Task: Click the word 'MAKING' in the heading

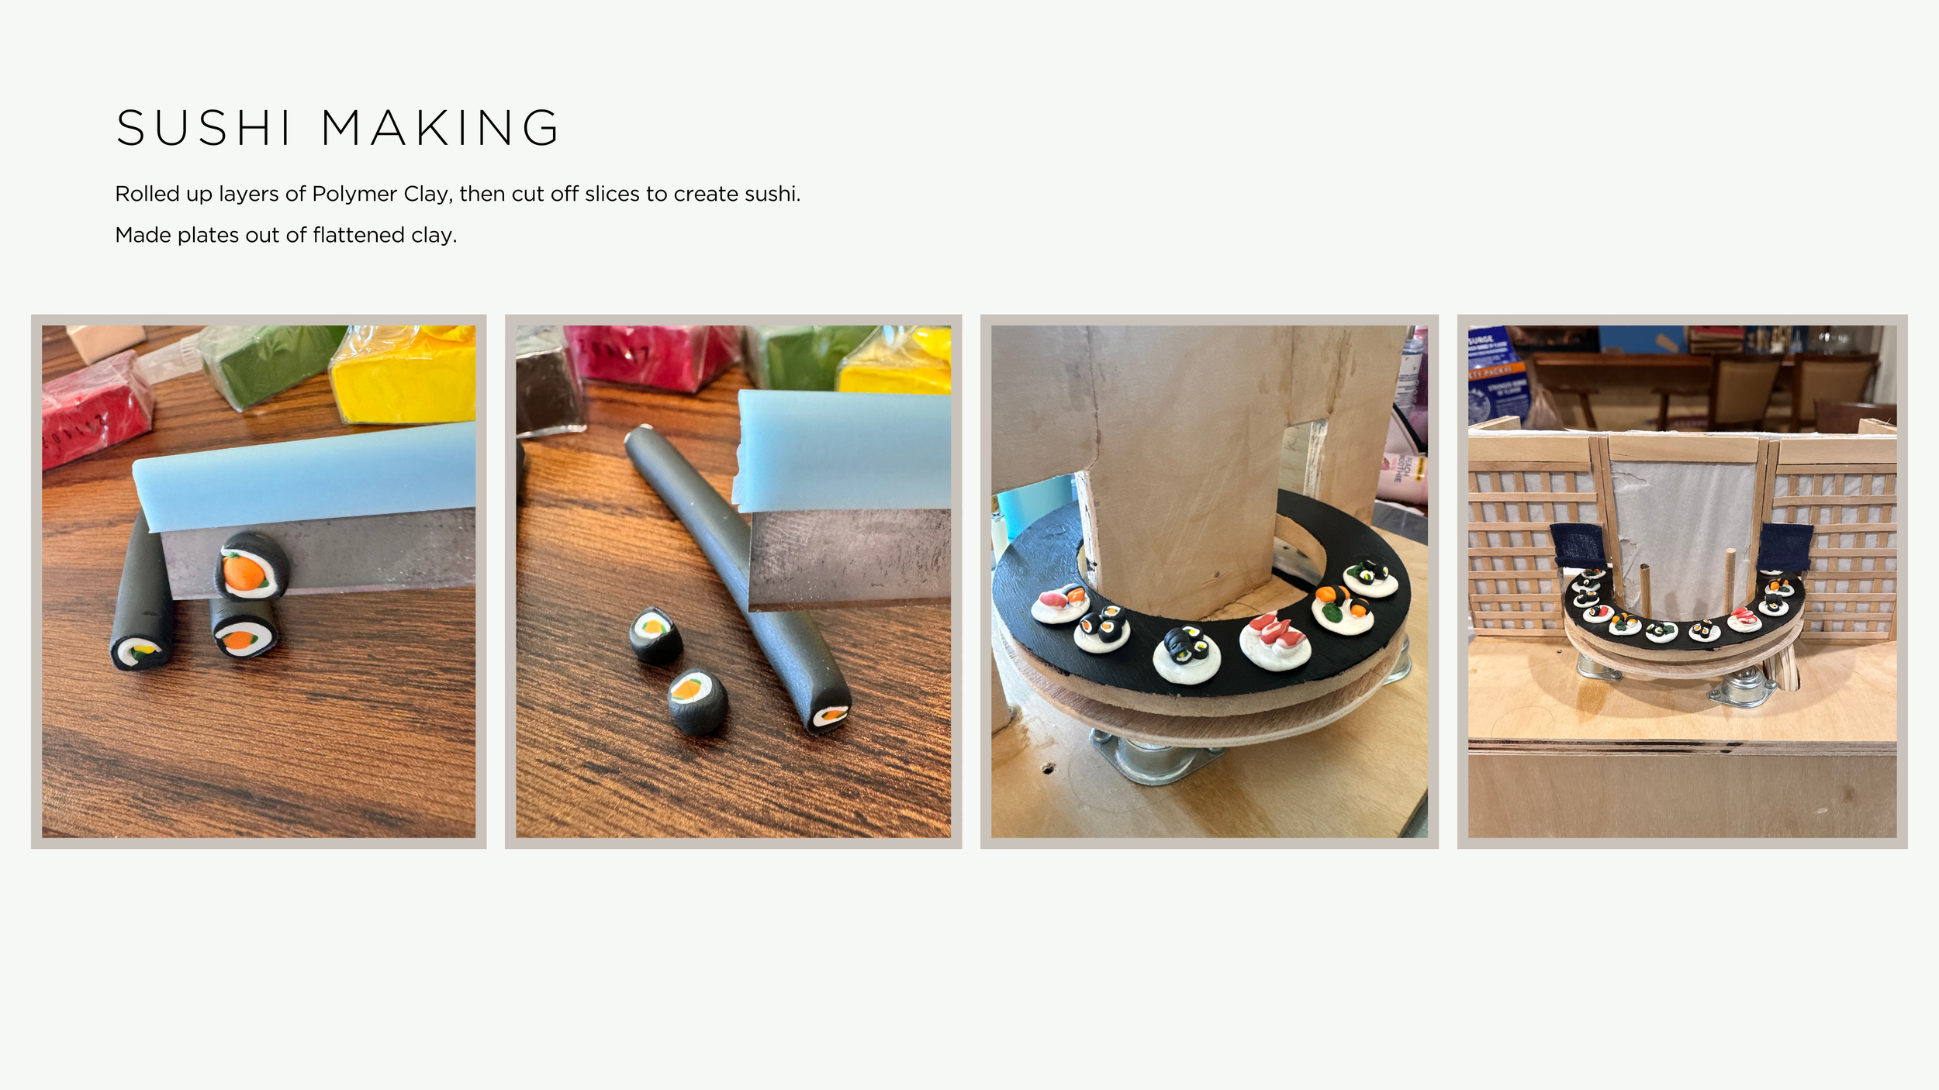Action: point(441,128)
